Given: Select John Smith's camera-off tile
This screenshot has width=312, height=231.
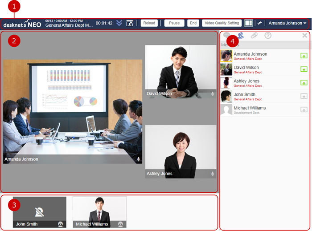Looking at the screenshot, I should (40, 212).
